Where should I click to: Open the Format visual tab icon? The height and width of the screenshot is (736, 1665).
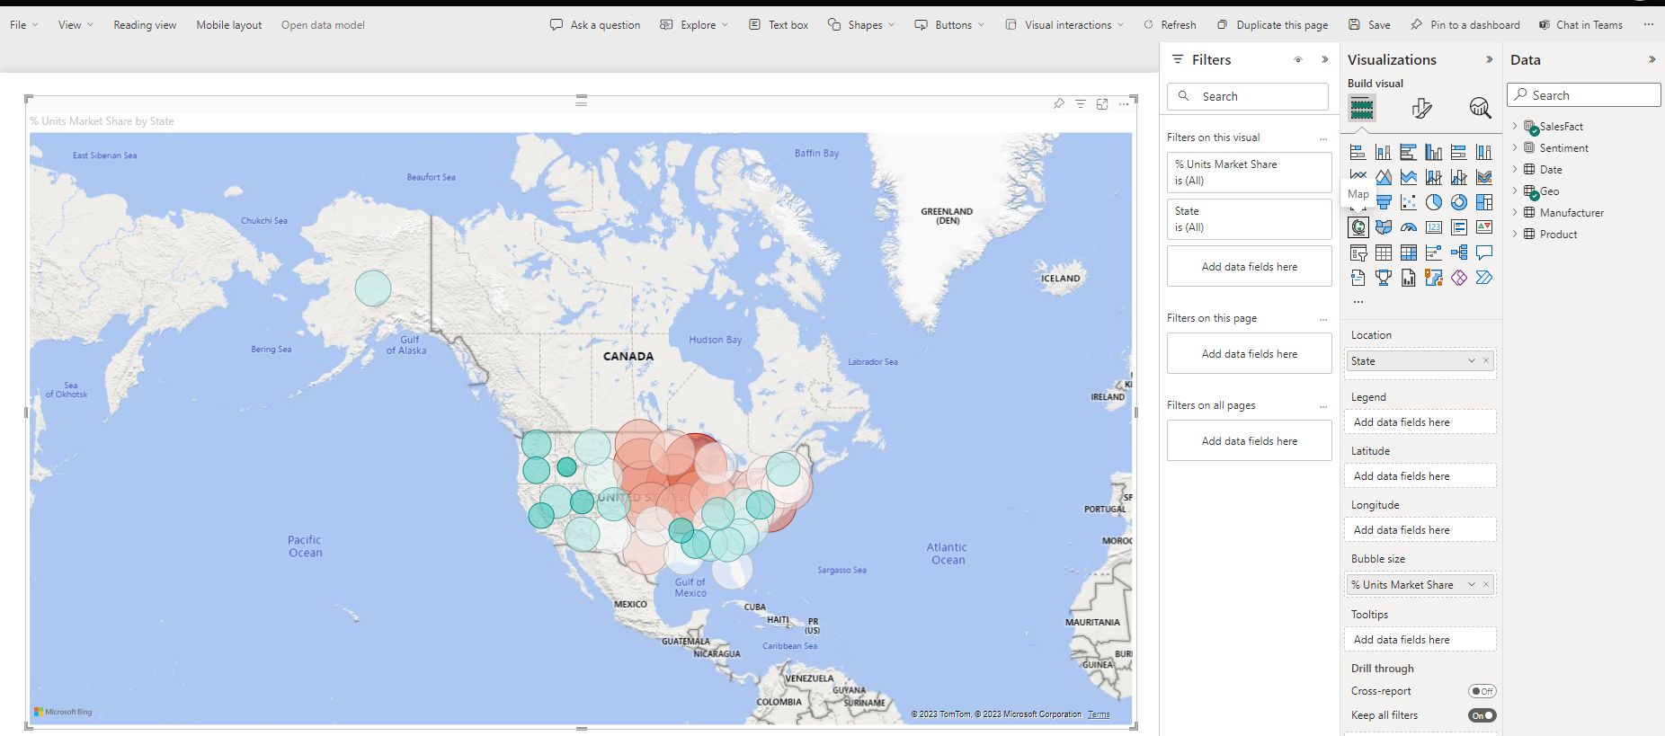point(1421,109)
